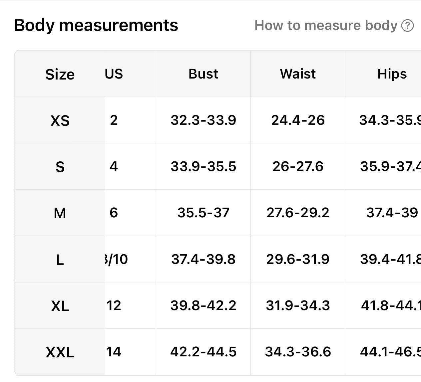Click the L bust value 37.4-39.8

click(x=203, y=259)
